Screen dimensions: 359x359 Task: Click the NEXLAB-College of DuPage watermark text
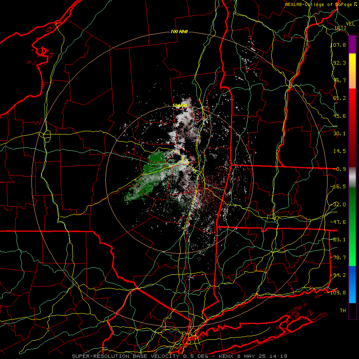[x=321, y=4]
